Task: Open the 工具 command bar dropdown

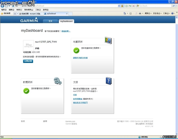Action: click(x=167, y=13)
